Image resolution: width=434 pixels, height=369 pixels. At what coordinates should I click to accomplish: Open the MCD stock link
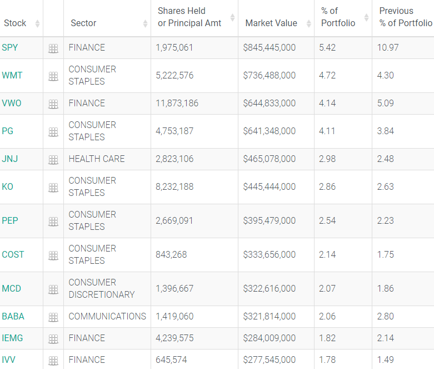(x=11, y=289)
